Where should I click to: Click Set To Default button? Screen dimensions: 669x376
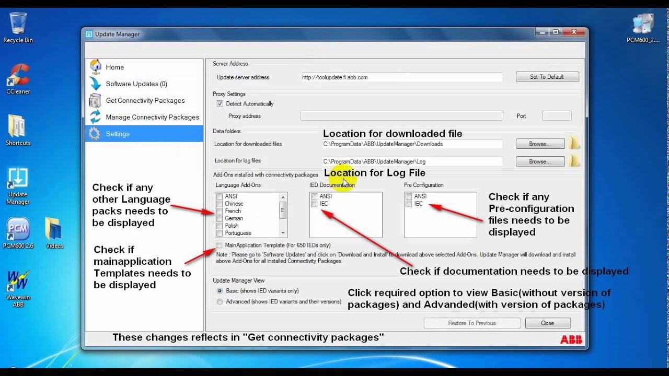(547, 77)
